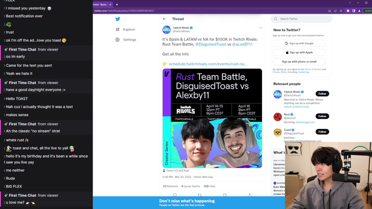Close the Twitter browser tab
The height and width of the screenshot is (209, 372).
point(110,5)
